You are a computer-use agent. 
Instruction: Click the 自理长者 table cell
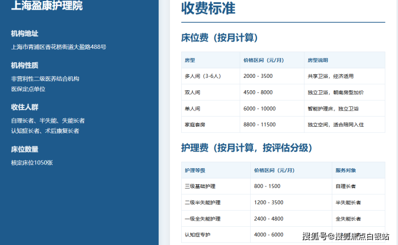tap(346, 186)
